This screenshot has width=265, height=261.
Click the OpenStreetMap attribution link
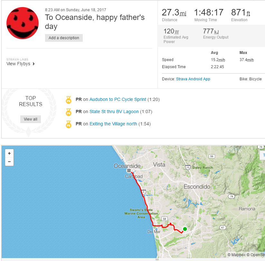[257, 255]
